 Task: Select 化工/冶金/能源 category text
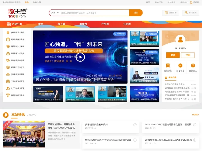click(18, 88)
